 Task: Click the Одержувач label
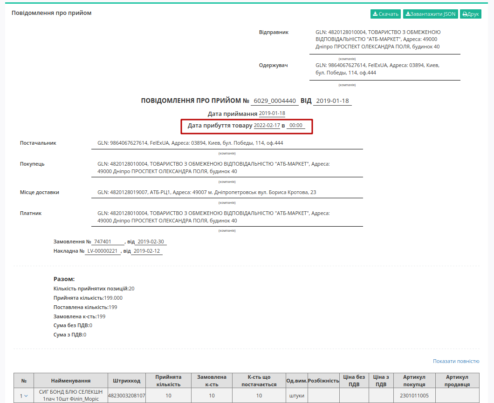(x=274, y=65)
